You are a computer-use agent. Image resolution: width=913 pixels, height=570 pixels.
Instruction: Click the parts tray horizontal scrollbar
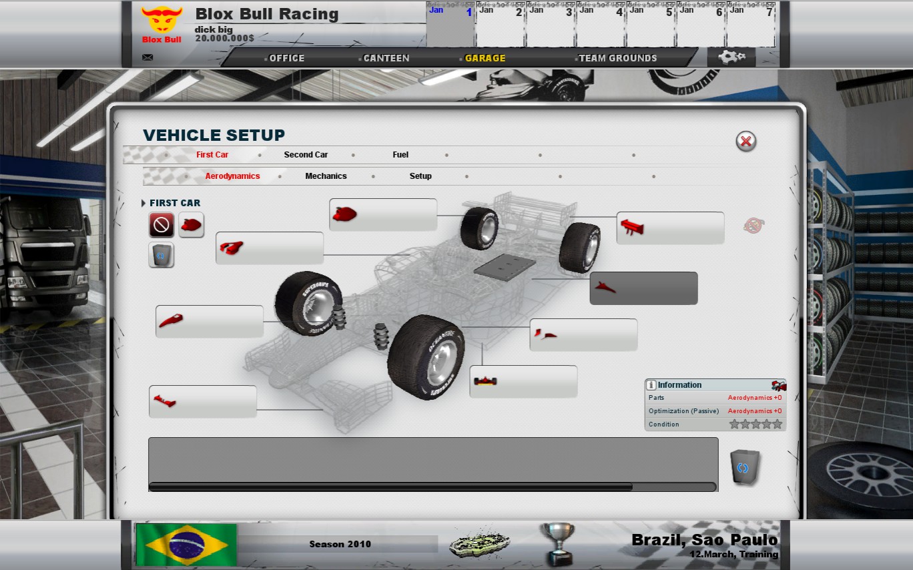pyautogui.click(x=432, y=487)
